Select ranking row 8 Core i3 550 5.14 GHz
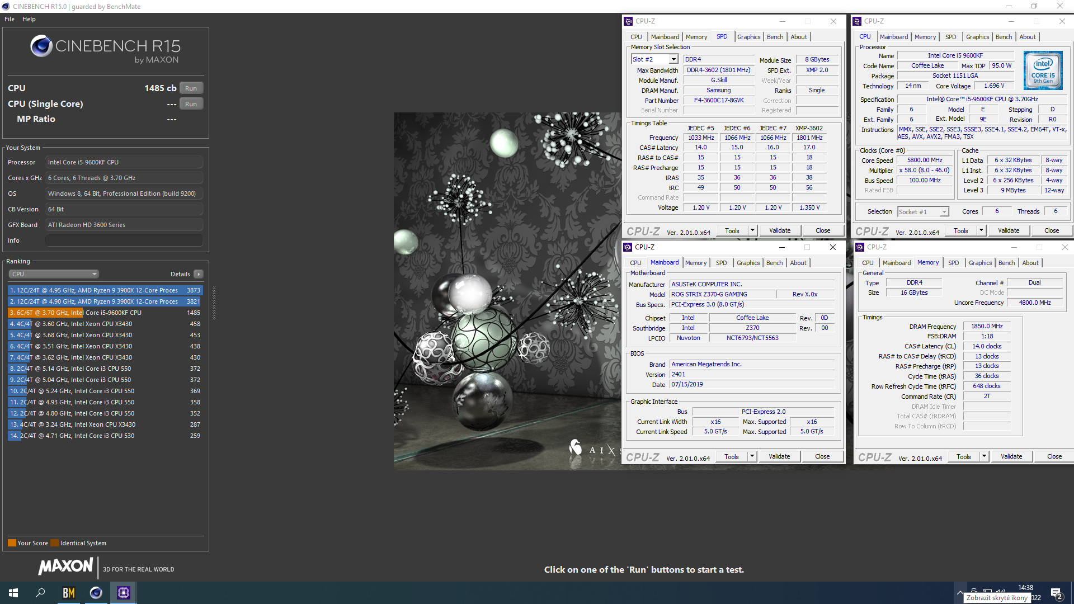 (105, 369)
